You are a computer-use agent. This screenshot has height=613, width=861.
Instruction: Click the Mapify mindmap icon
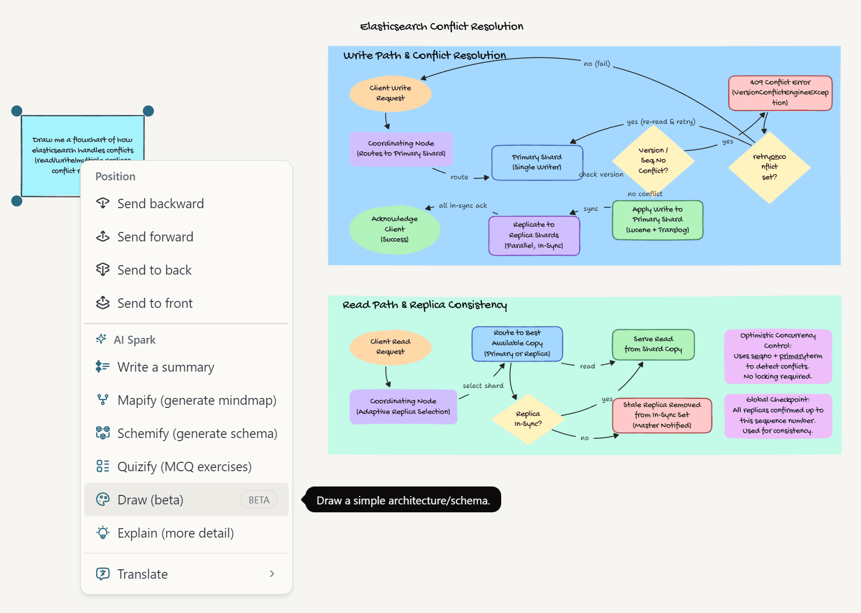102,400
